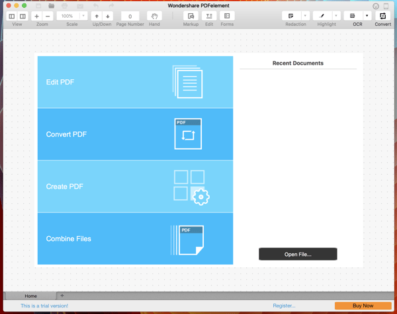This screenshot has width=397, height=314.
Task: Expand the Highlight dropdown arrow
Action: [x=336, y=16]
